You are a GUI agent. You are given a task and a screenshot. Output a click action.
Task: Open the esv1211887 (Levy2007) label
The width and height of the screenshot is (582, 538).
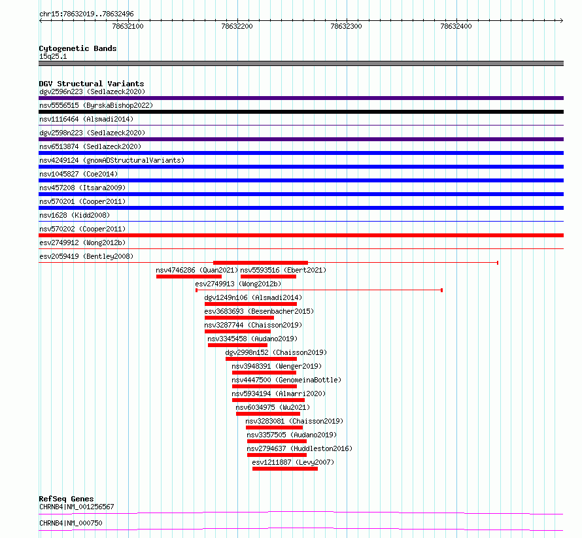point(293,462)
